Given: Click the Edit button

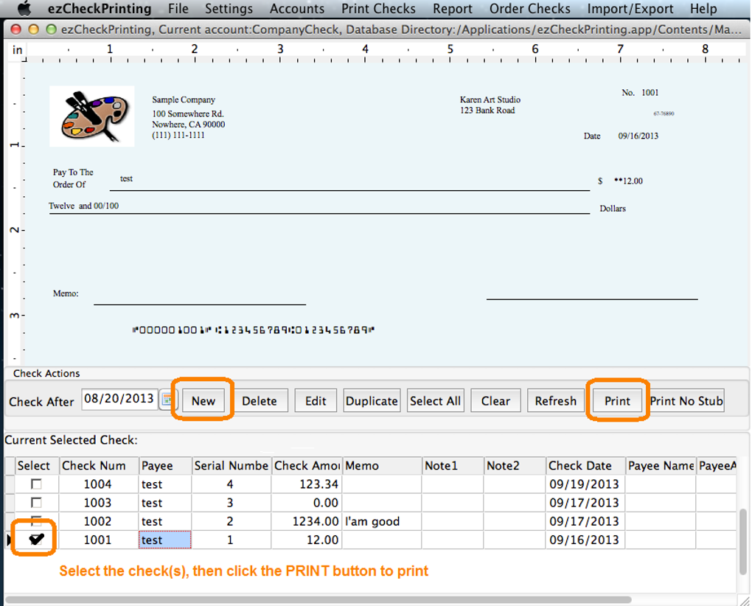Looking at the screenshot, I should pyautogui.click(x=316, y=401).
